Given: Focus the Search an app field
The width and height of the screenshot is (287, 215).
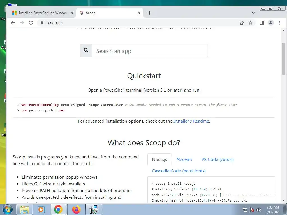Looking at the screenshot, I should [x=150, y=51].
